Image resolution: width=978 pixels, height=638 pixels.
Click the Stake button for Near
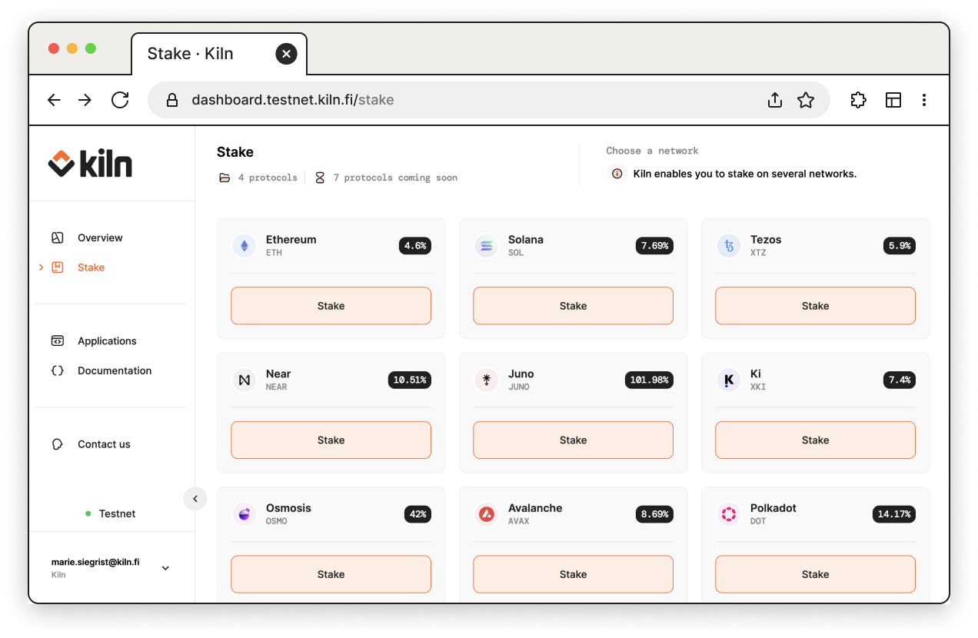point(331,440)
